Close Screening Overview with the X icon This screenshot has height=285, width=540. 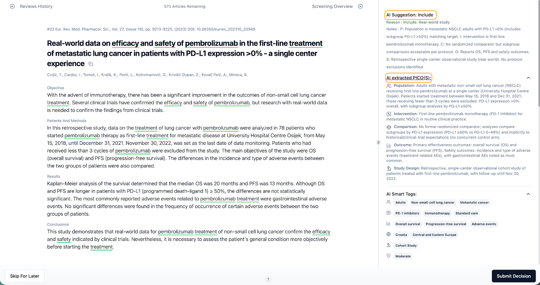coord(360,6)
